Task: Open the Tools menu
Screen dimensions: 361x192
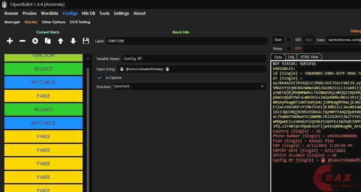Action: tap(104, 13)
